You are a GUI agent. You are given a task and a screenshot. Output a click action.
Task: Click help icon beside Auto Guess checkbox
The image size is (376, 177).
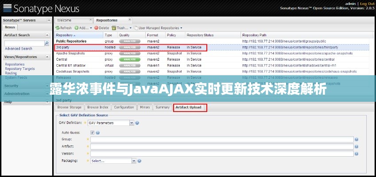click(98, 132)
